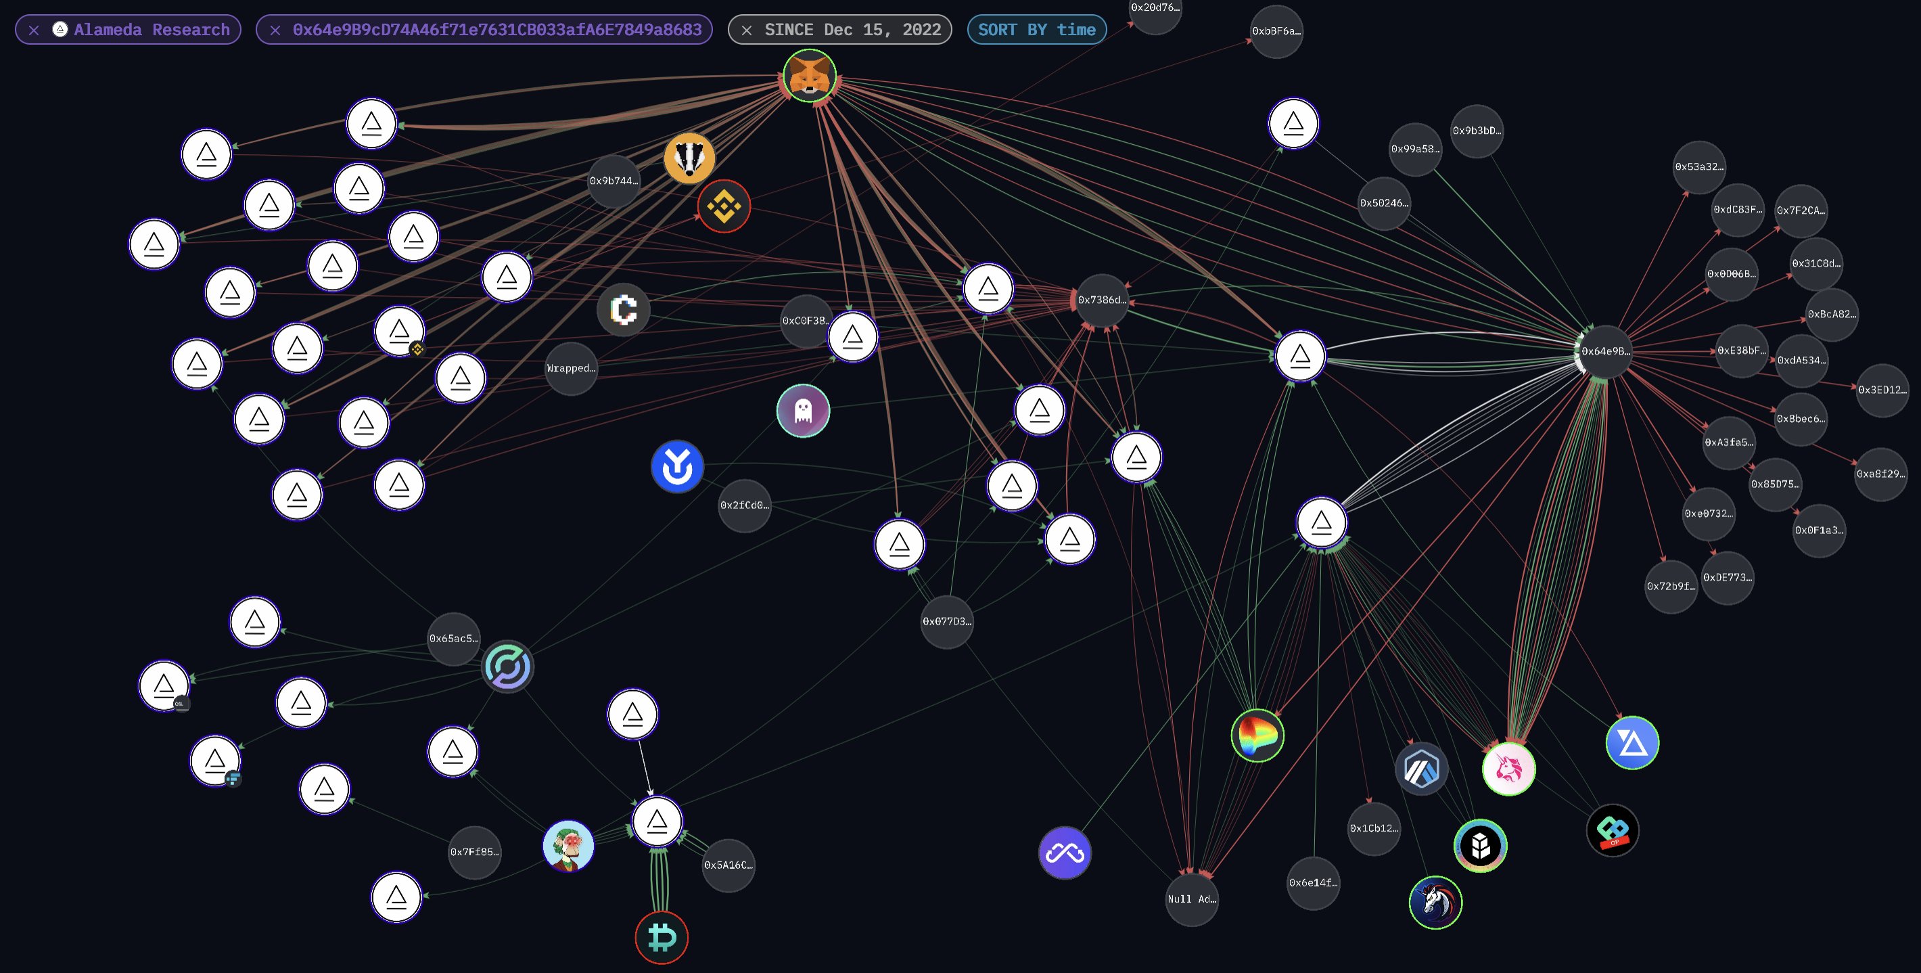Select the 0xC0F38 node
This screenshot has height=973, width=1921.
point(806,321)
